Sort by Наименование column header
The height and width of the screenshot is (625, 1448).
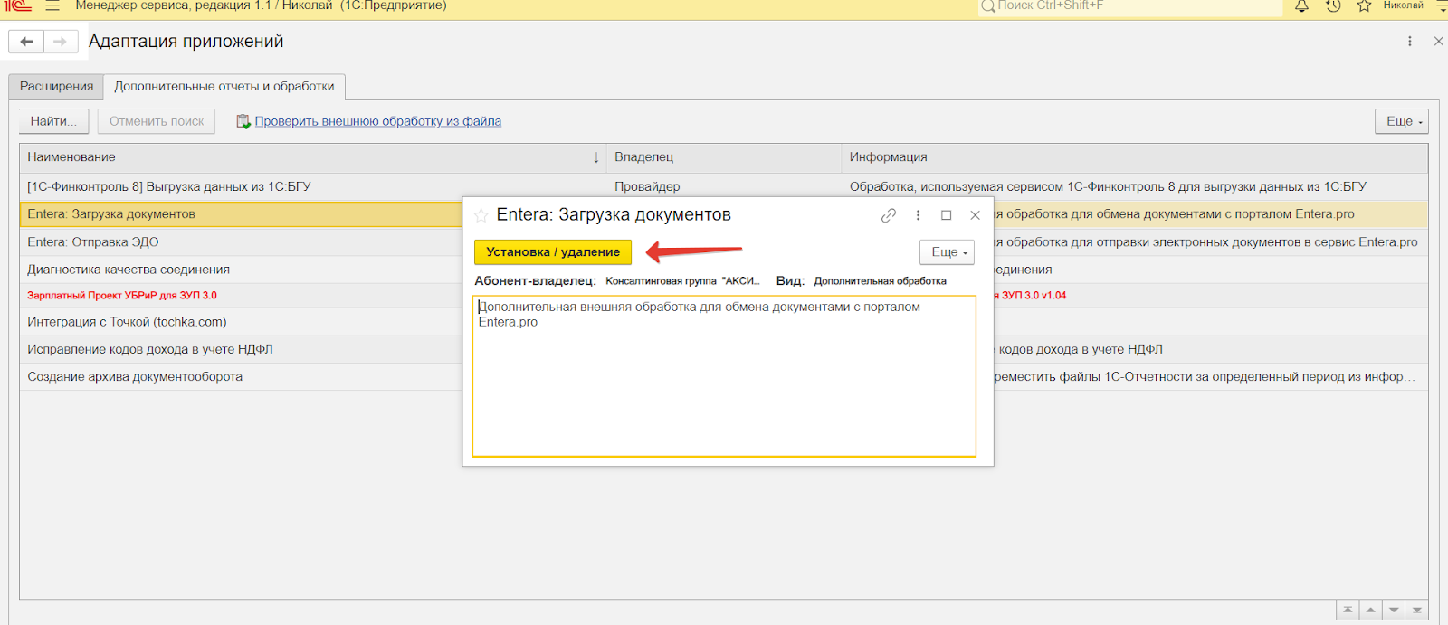pos(313,157)
